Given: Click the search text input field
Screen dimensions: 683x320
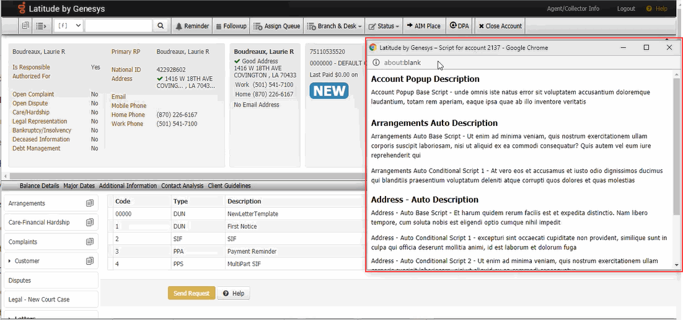Looking at the screenshot, I should 118,26.
